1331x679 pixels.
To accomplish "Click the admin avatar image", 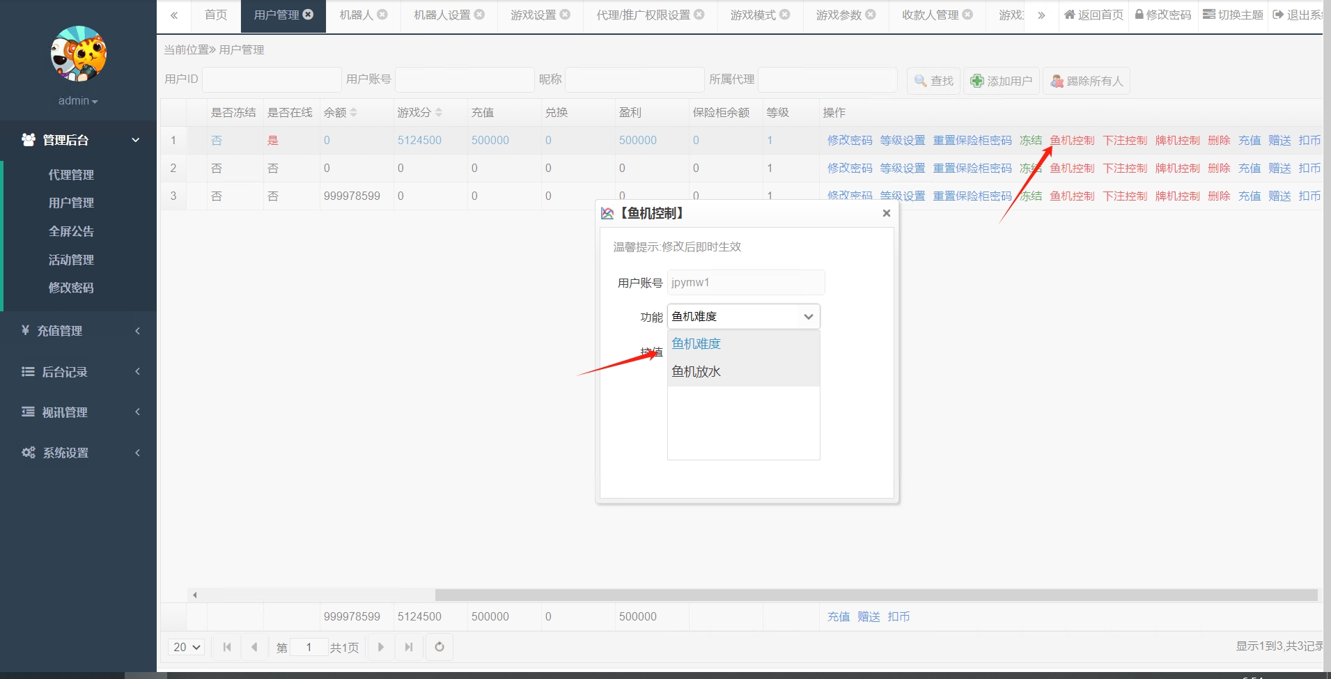I will [x=79, y=54].
